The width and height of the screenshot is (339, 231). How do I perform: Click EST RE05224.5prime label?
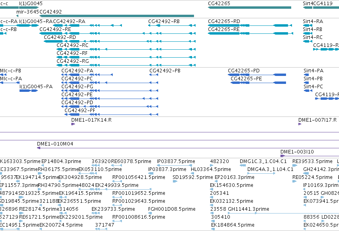[x=312, y=177]
